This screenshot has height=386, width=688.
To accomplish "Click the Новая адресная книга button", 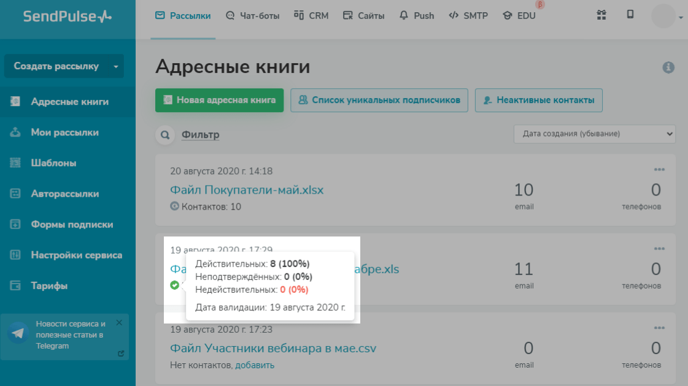I will pyautogui.click(x=219, y=100).
